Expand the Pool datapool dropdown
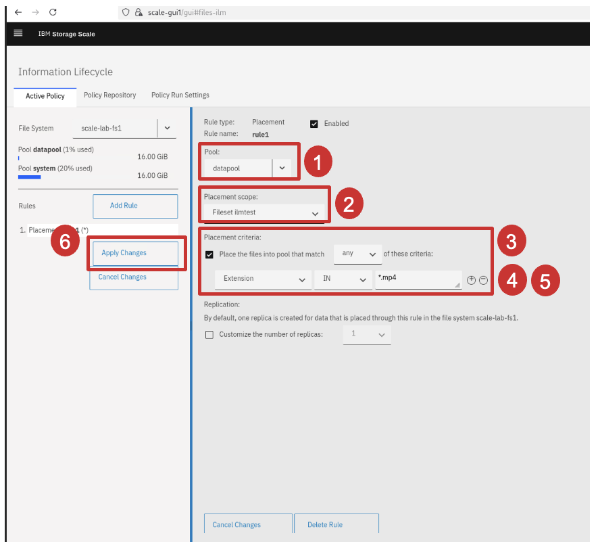 pyautogui.click(x=282, y=168)
